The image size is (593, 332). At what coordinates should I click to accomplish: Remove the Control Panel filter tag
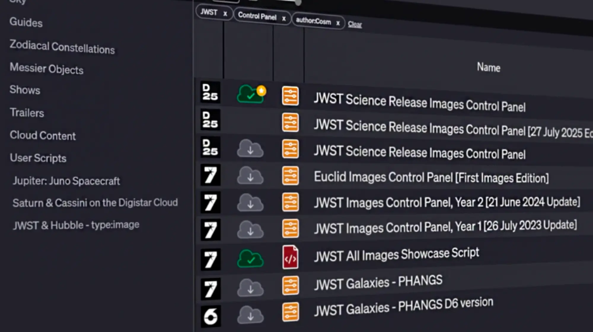point(284,19)
